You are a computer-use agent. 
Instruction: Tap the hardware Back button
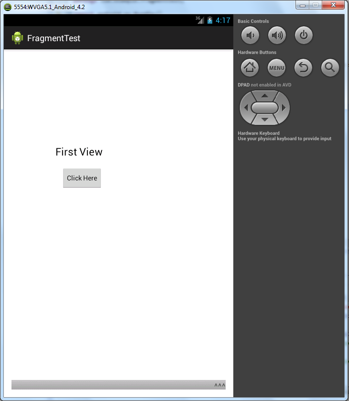click(303, 68)
